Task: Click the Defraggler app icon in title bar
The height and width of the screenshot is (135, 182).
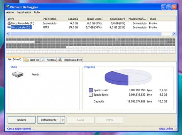Action: coord(7,7)
